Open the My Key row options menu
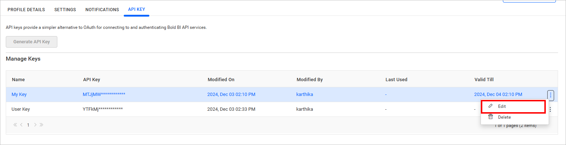Screen dimensions: 566x145 [550, 95]
